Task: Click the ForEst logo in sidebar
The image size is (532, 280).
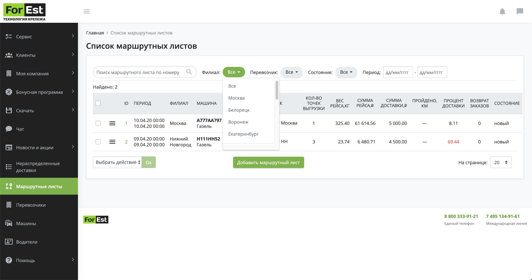Action: [24, 12]
